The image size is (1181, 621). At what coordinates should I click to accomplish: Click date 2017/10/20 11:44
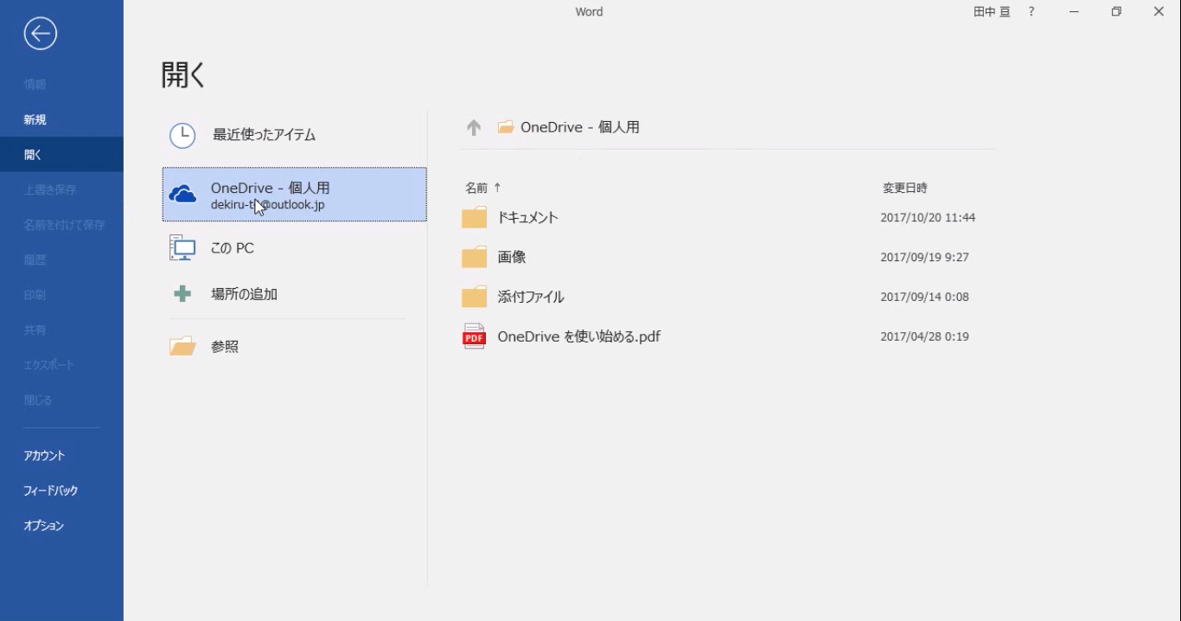click(928, 218)
